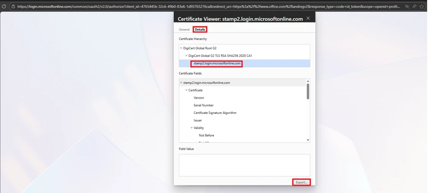The image size is (437, 193).
Task: Collapse the DigiCert Global Root G2 node
Action: (181, 48)
